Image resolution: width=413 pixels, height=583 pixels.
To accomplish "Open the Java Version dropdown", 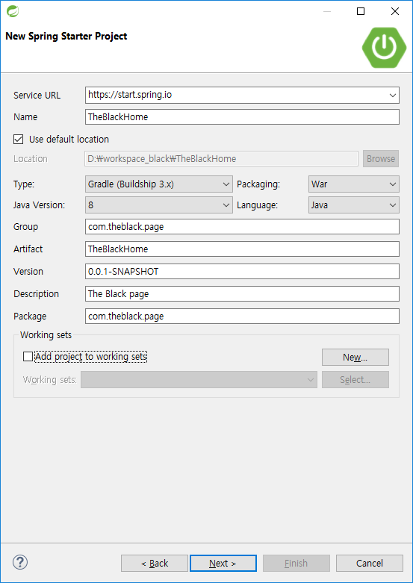I will 159,205.
